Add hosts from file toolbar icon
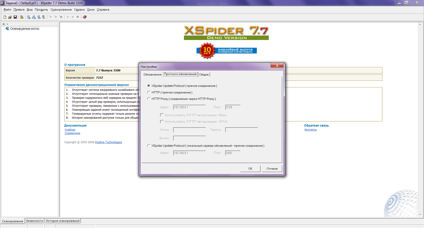This screenshot has height=228, width=424. tap(39, 17)
